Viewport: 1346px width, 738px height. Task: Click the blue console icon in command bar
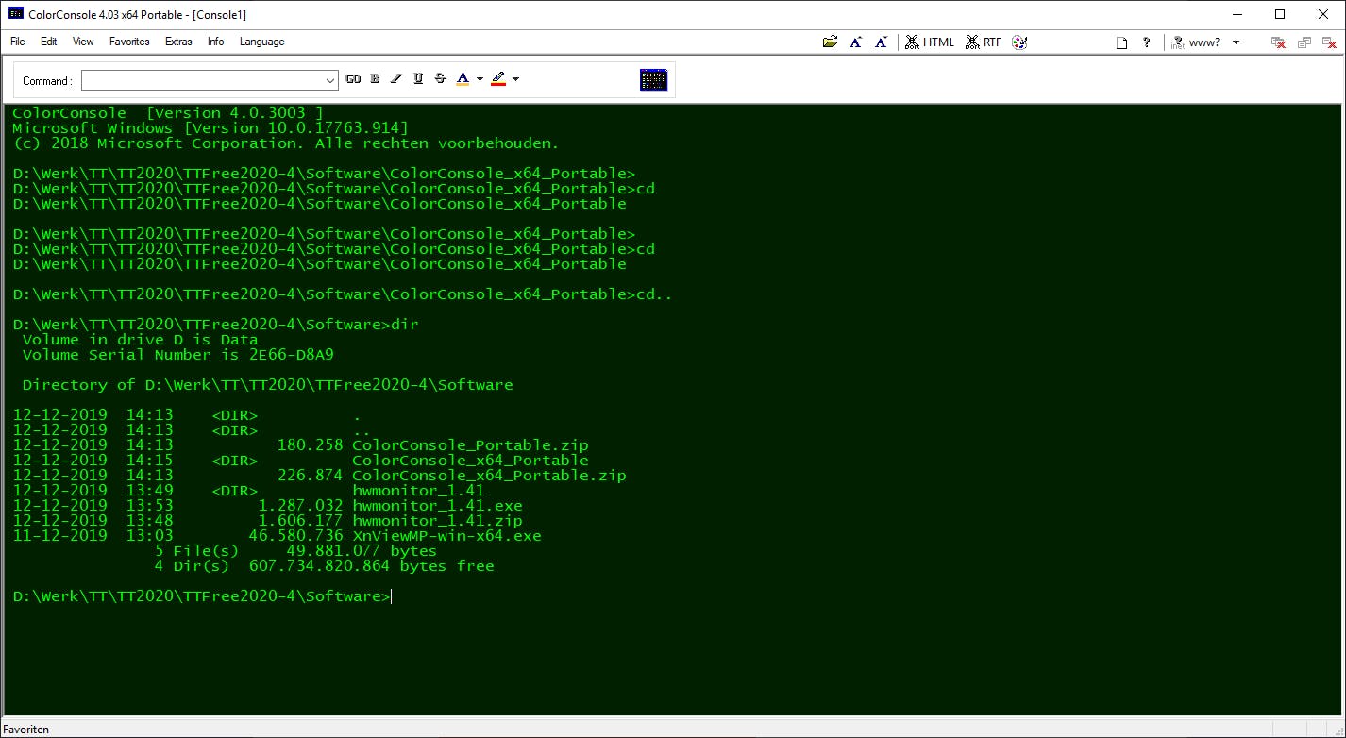tap(653, 79)
